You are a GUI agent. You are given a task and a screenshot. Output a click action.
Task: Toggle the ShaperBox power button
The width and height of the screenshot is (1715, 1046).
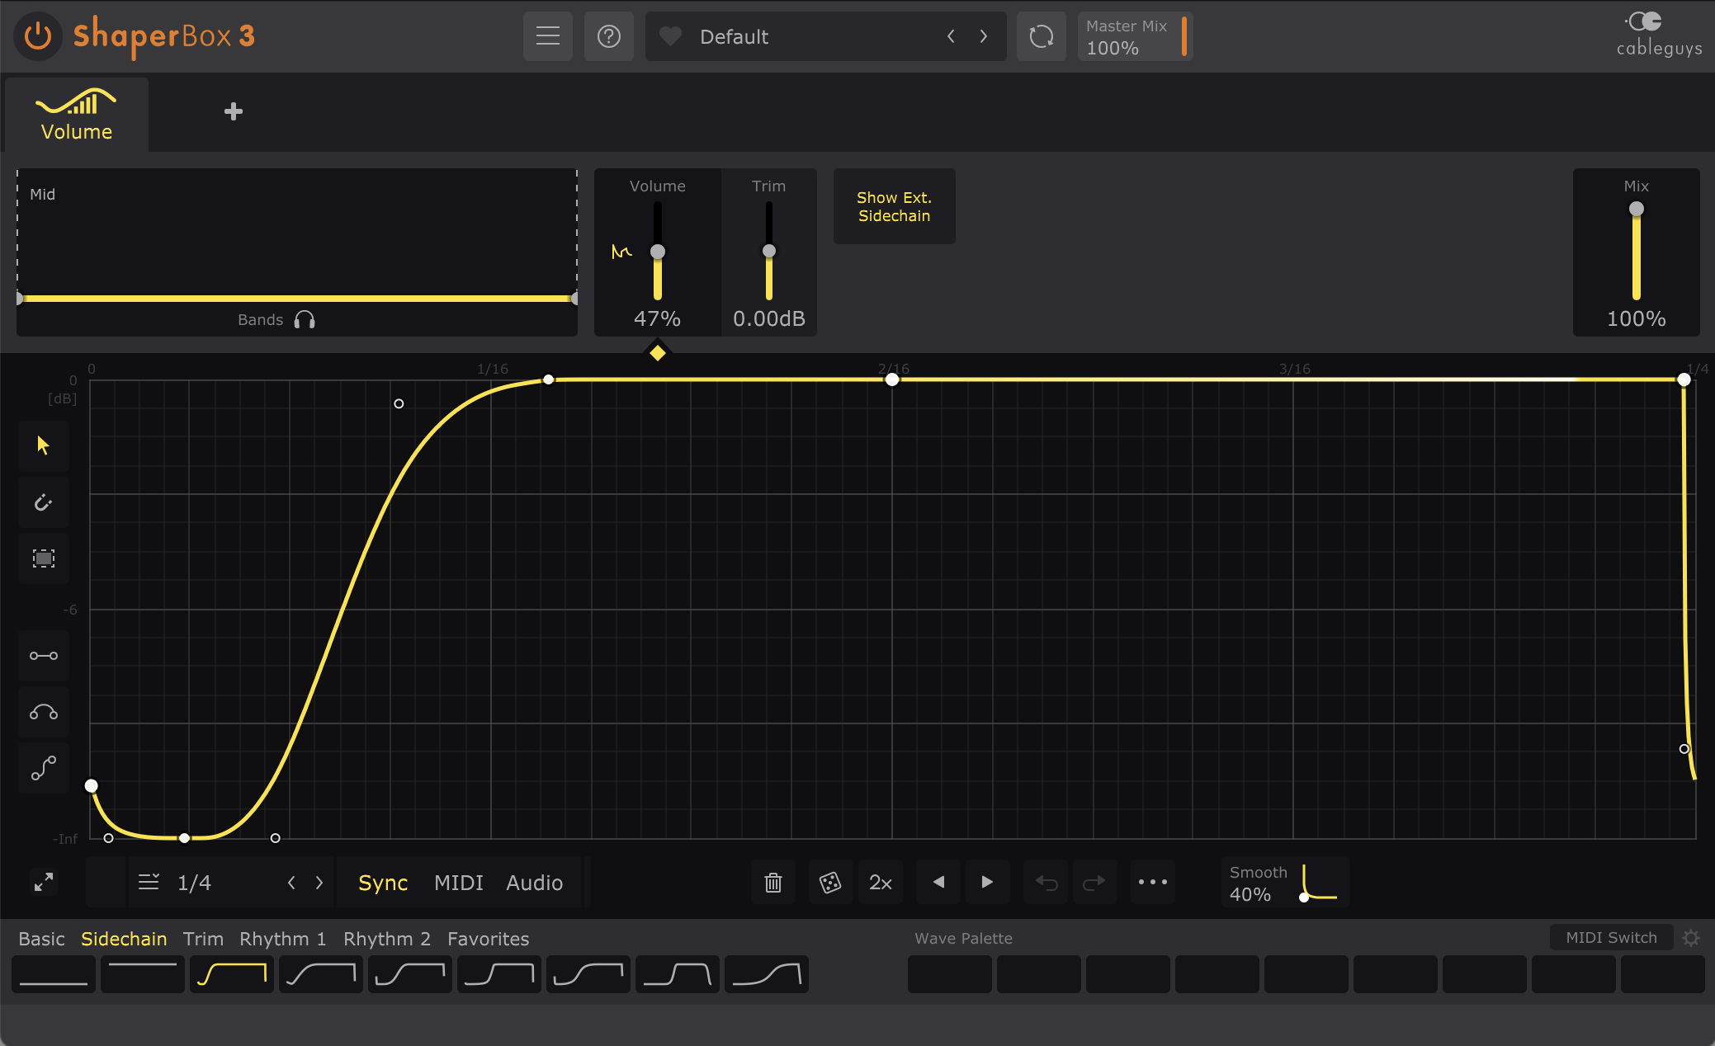point(38,36)
